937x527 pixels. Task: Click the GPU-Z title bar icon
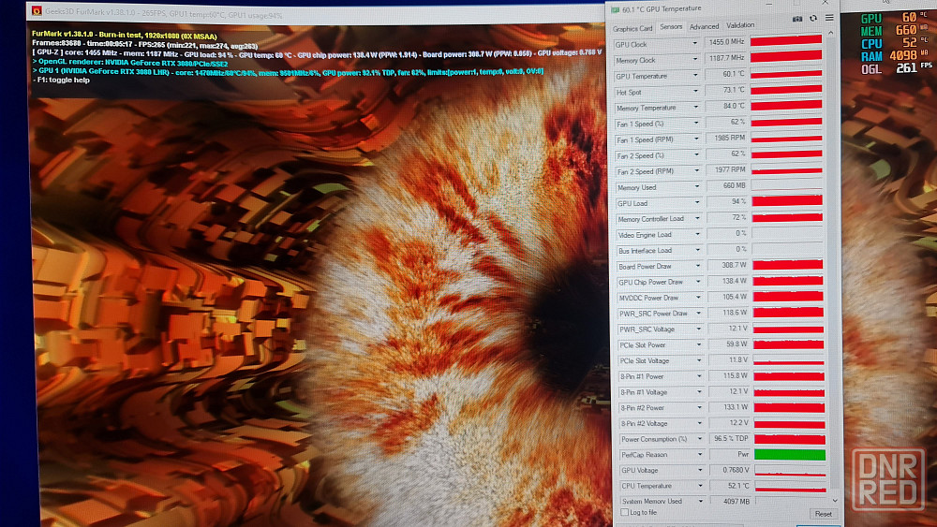click(615, 9)
